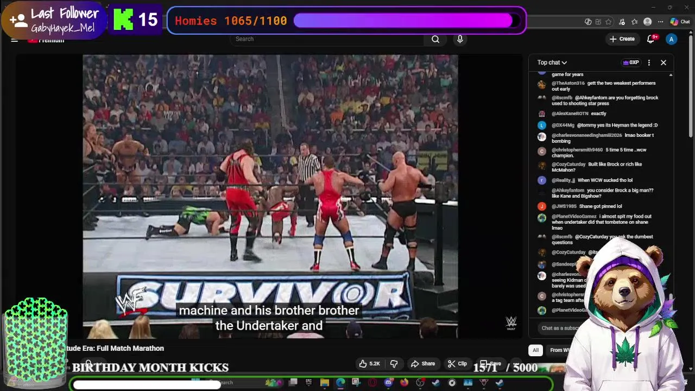Open the first Steam taskbar icon beside OBS
This screenshot has height=391, width=695.
[435, 383]
